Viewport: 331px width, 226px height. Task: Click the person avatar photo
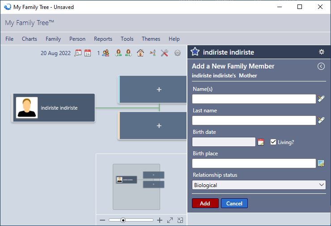click(27, 108)
